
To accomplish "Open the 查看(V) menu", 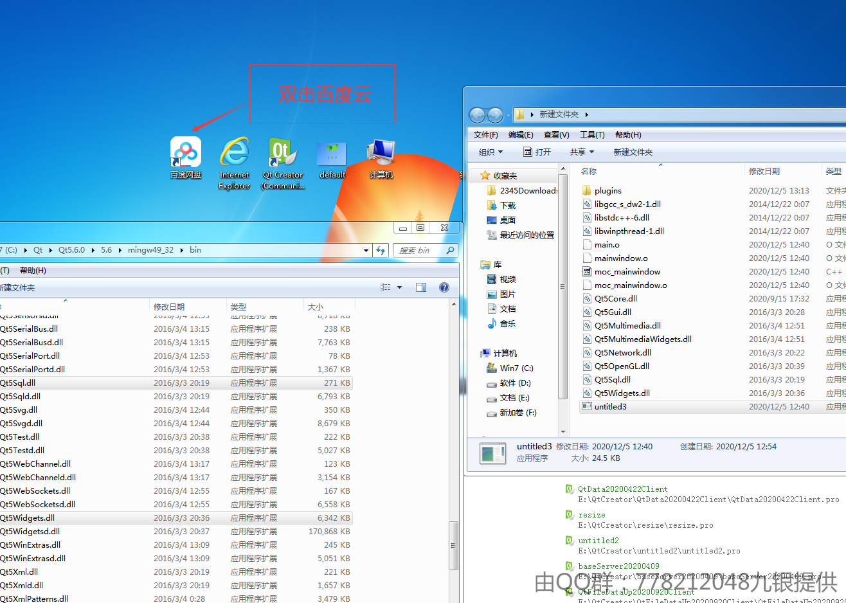I will point(557,135).
